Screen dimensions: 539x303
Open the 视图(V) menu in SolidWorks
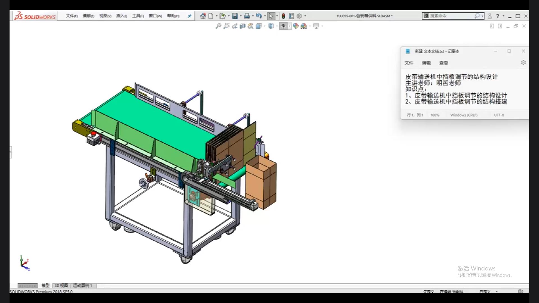point(105,16)
